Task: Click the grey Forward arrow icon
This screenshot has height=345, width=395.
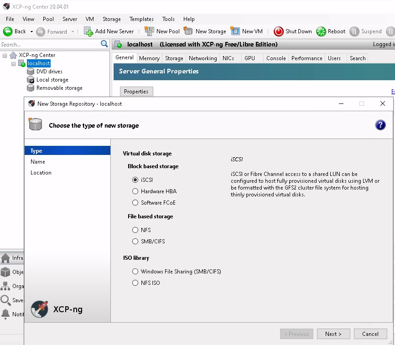Action: click(x=41, y=32)
